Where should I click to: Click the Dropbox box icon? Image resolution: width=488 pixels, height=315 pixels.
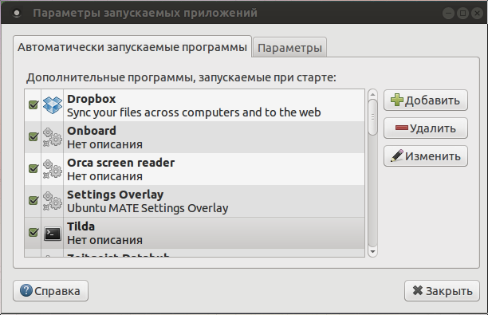tap(53, 105)
